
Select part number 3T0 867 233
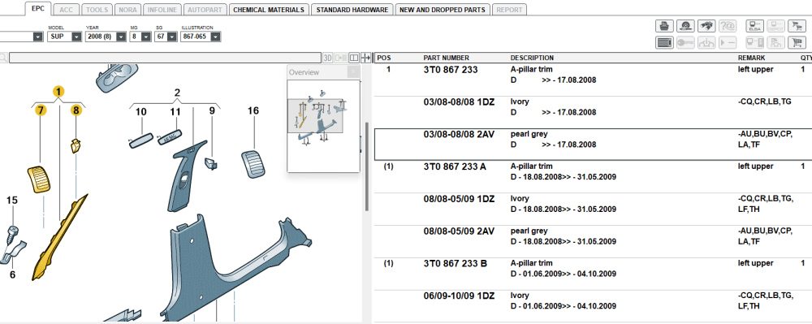pyautogui.click(x=451, y=69)
